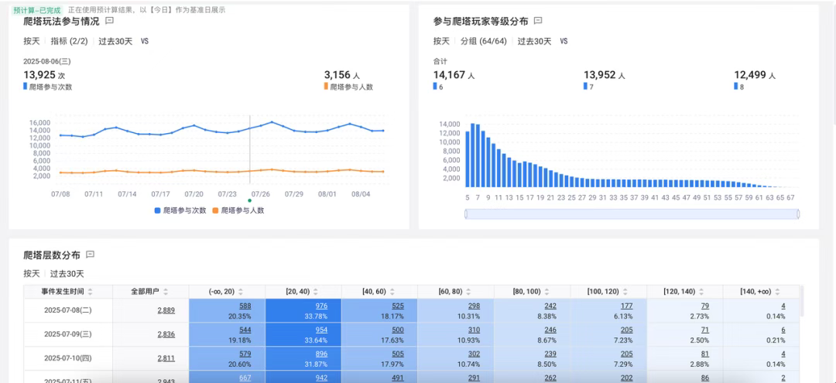Open 6 value in 2025-07-09 row
836x383 pixels.
coord(783,330)
